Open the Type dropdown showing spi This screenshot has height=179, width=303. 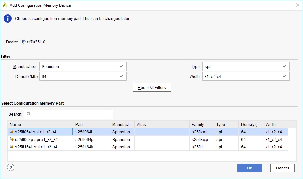pos(246,66)
